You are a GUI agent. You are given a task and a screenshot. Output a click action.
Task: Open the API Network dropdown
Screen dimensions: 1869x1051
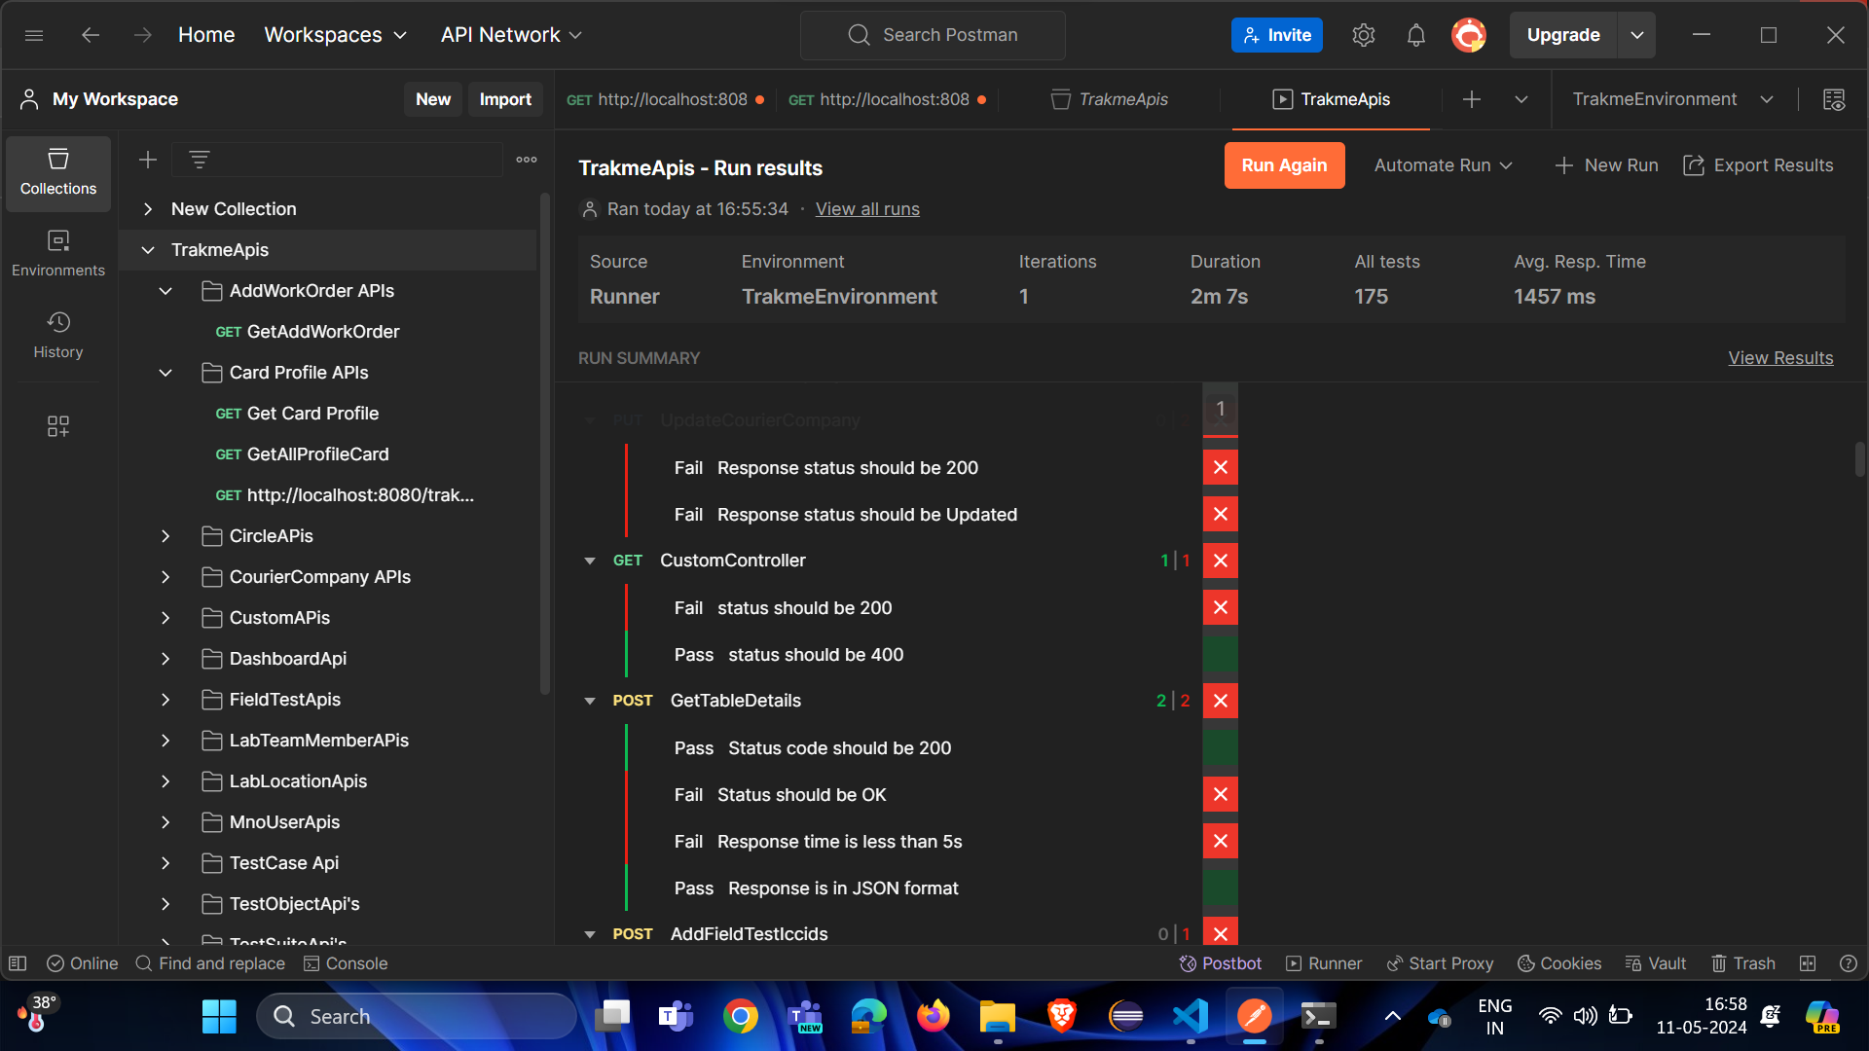click(x=511, y=35)
